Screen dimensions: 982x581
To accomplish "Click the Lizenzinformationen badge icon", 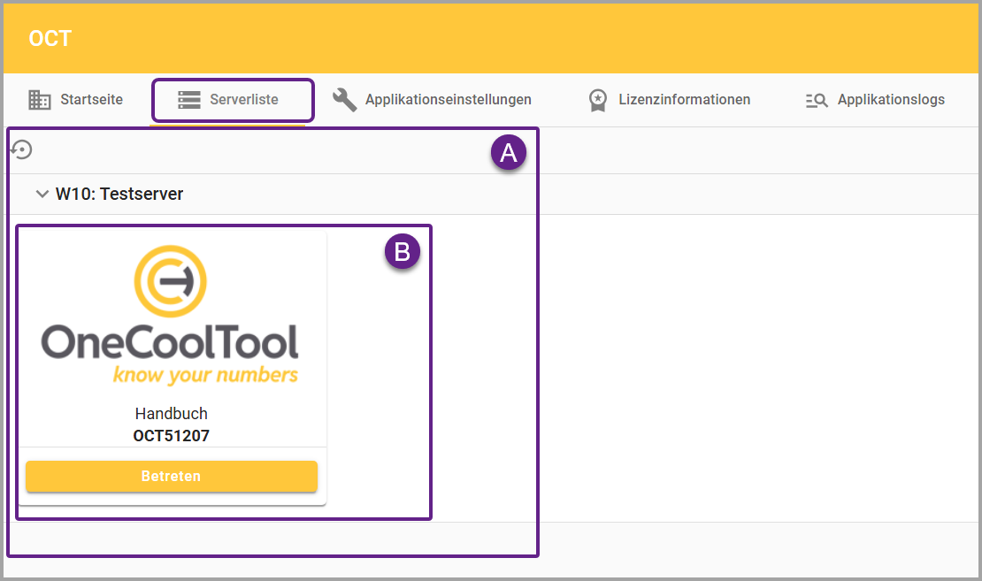I will tap(598, 100).
